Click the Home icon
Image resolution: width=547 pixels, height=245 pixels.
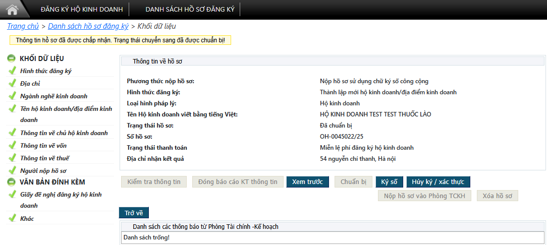[x=12, y=9]
